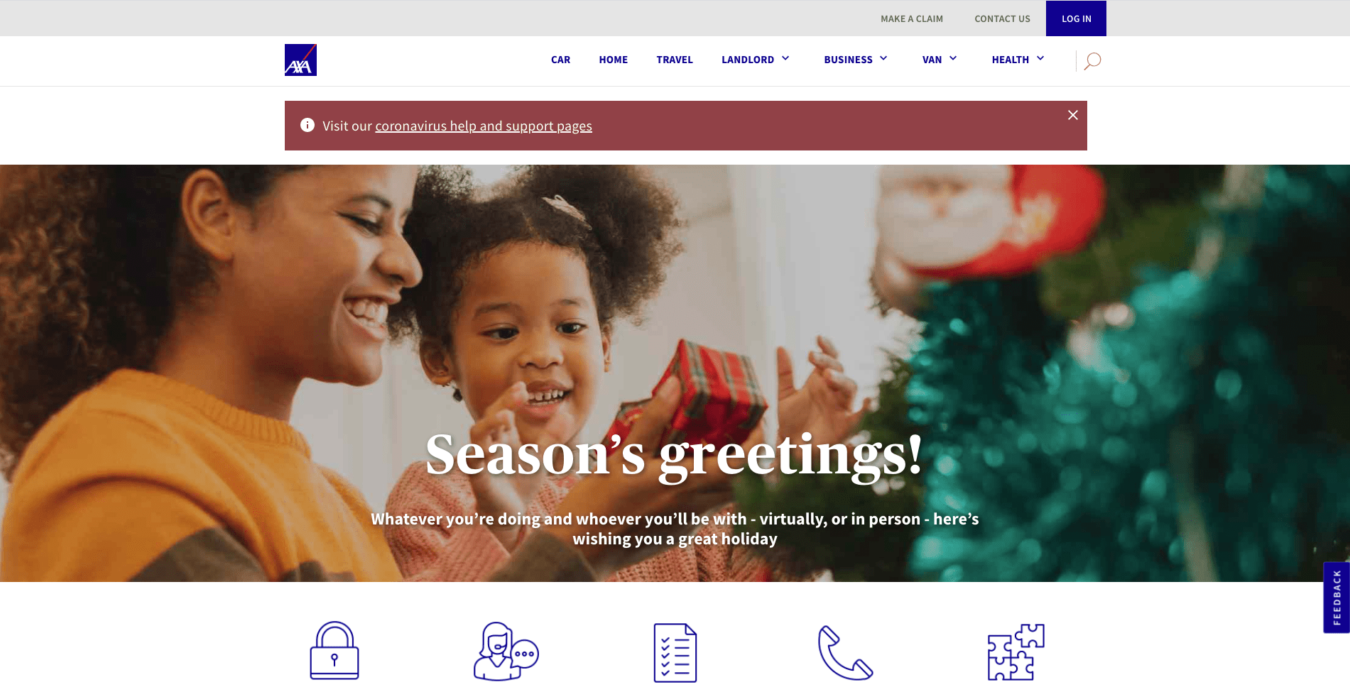
Task: Click the info icon in the coronavirus banner
Action: point(307,125)
